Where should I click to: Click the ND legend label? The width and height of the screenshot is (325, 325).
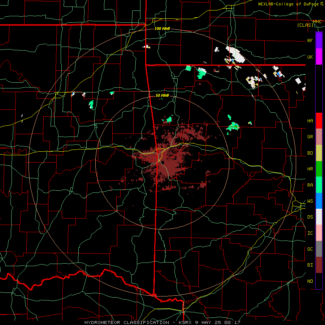310,281
